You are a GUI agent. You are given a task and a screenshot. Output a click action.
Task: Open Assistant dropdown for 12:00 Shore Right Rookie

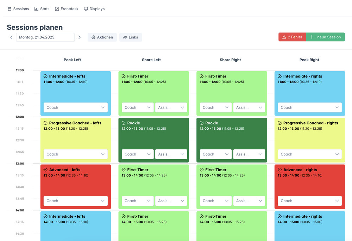[249, 154]
